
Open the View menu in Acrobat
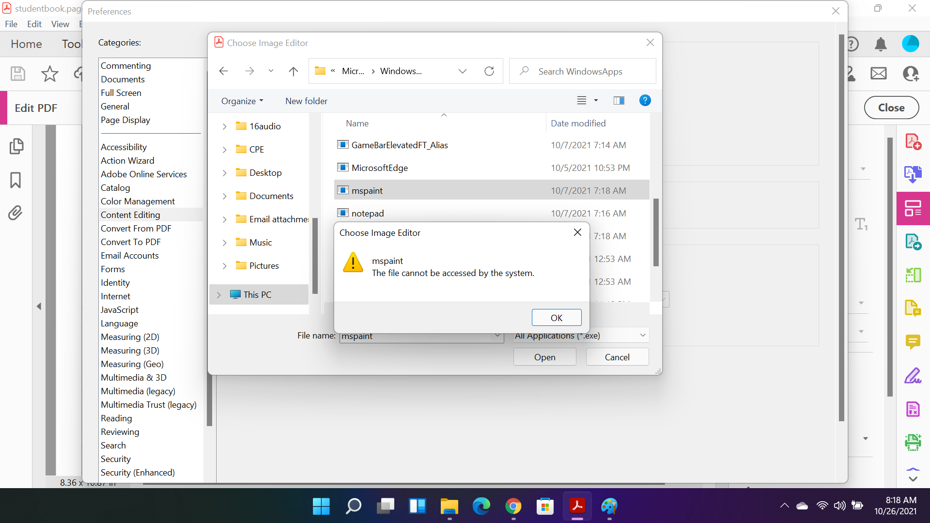pyautogui.click(x=60, y=24)
